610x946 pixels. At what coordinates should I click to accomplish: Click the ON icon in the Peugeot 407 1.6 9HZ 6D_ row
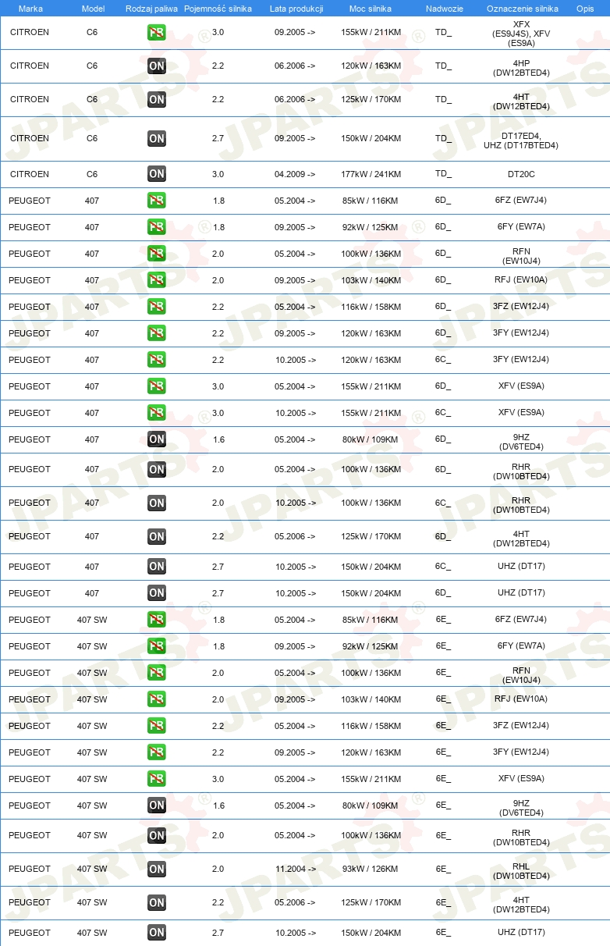point(156,439)
